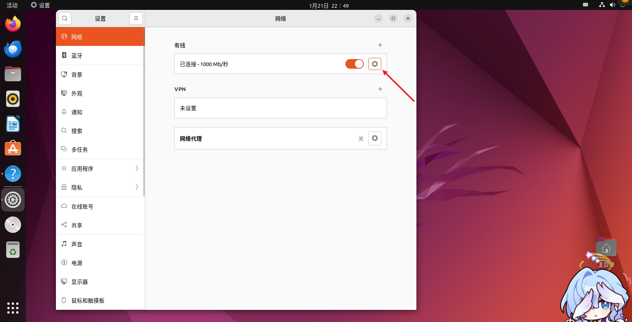Open wired connection gear settings
Viewport: 632px width, 322px height.
(374, 64)
